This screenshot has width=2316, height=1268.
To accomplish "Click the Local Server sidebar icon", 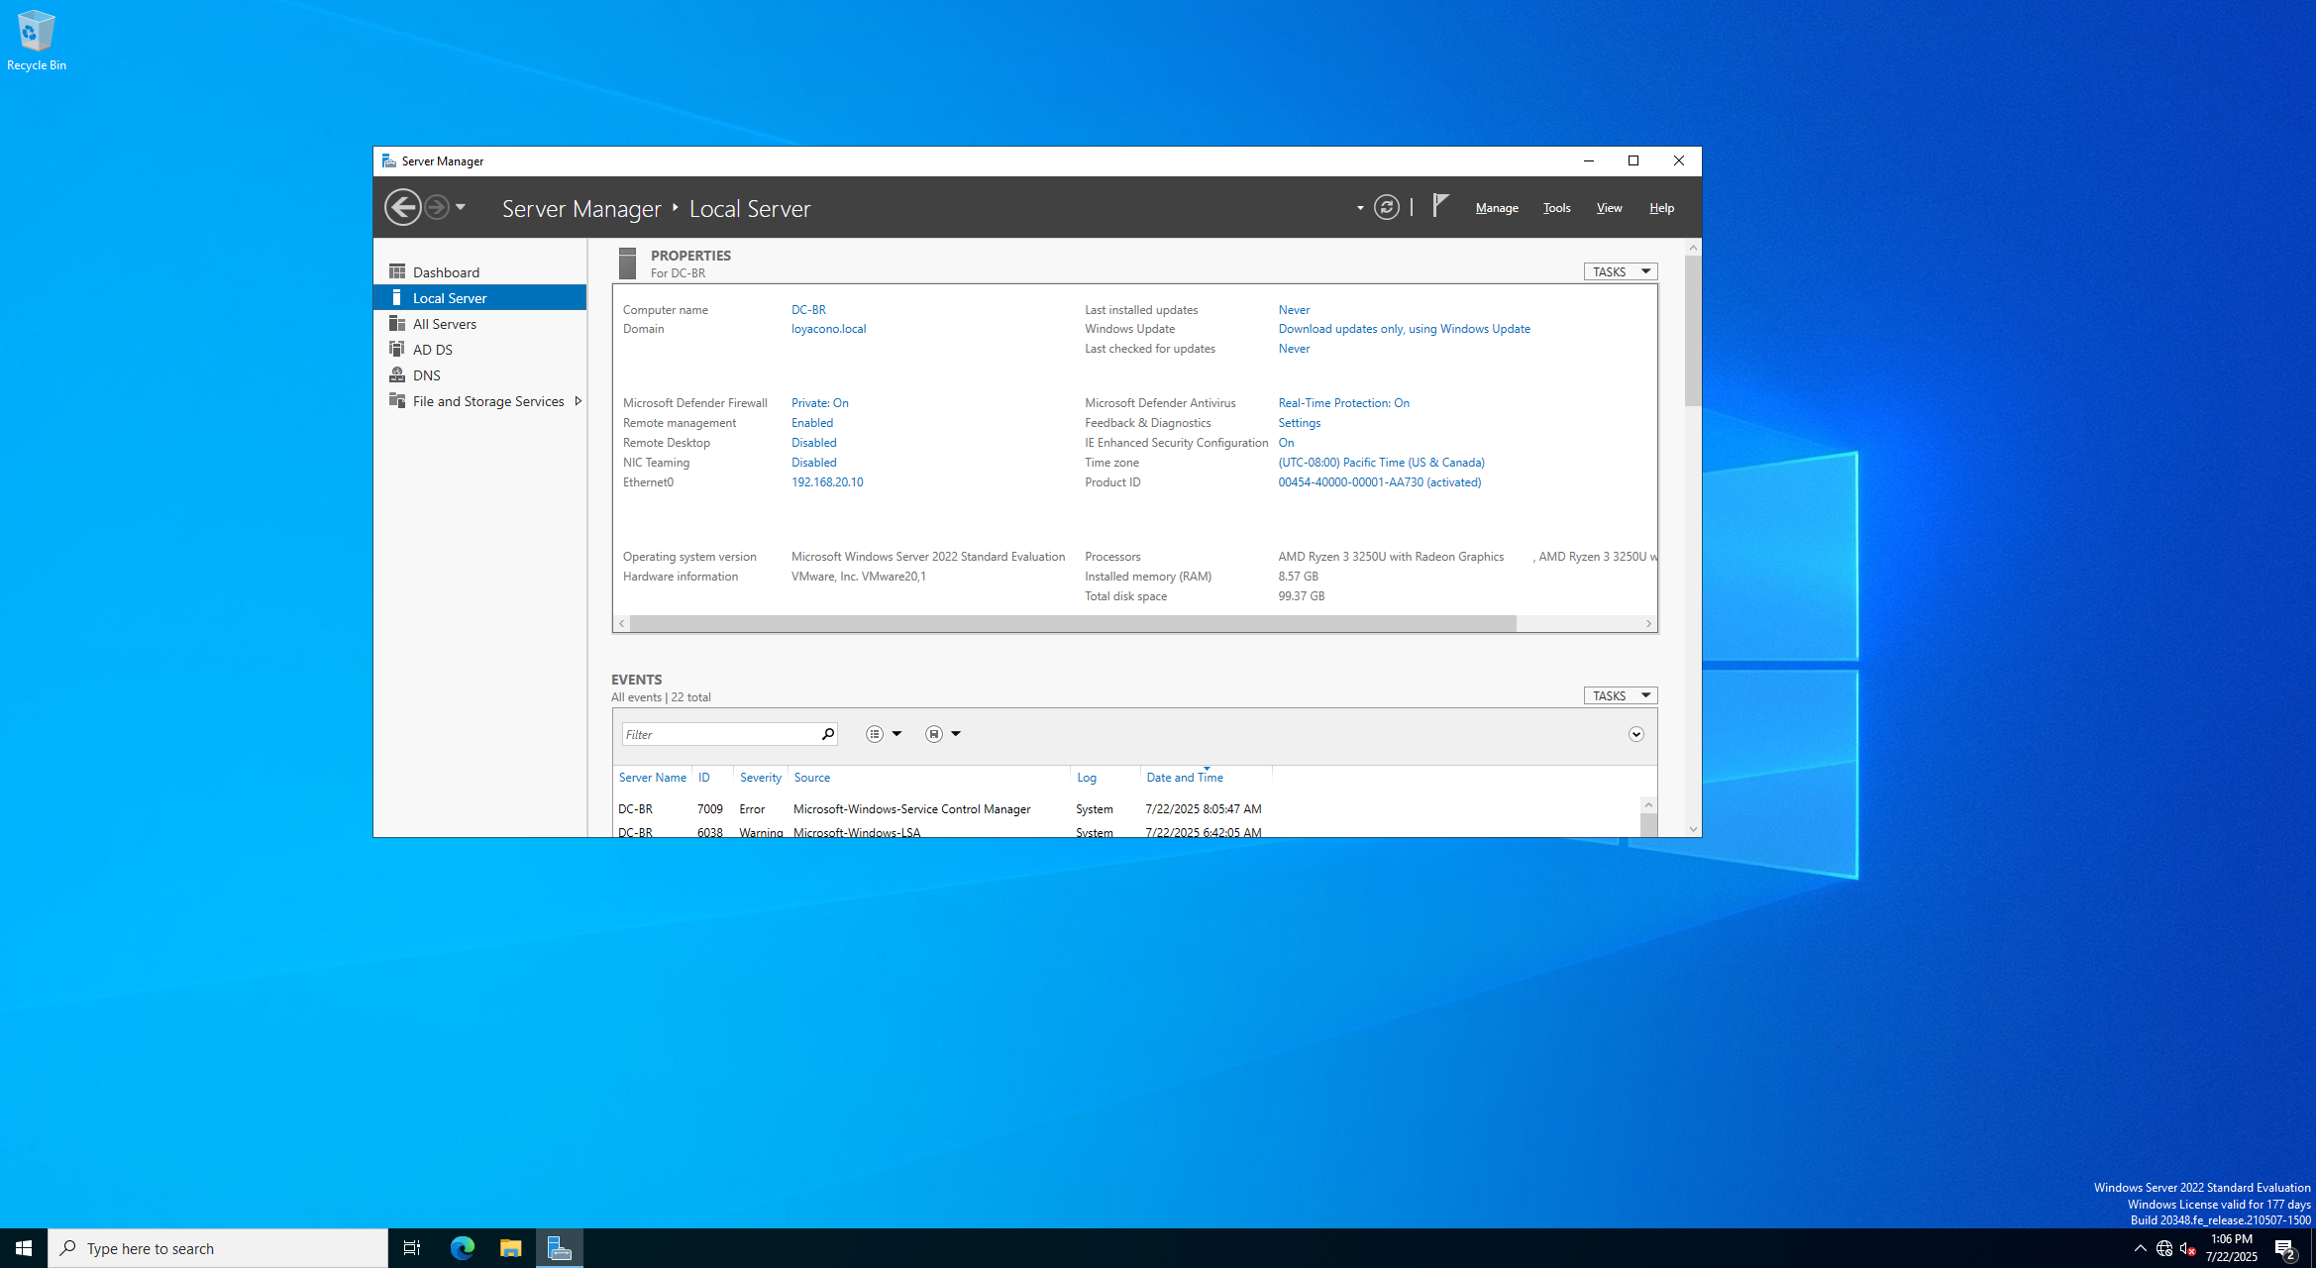I will pyautogui.click(x=397, y=297).
